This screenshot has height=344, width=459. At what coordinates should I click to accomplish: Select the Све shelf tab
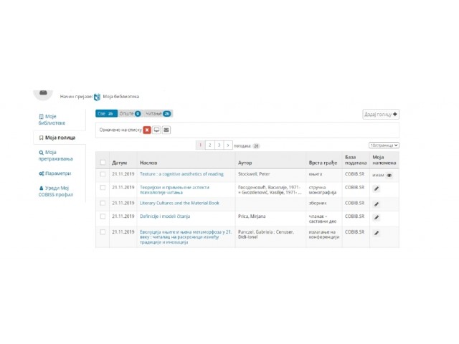point(106,113)
